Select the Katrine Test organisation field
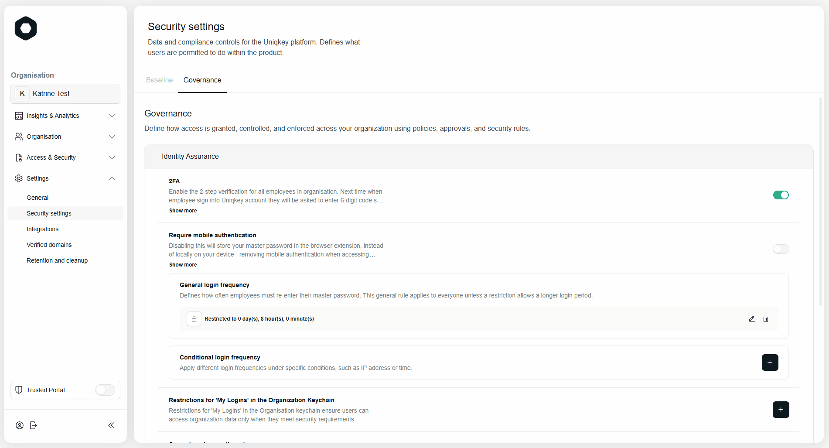This screenshot has width=829, height=448. (65, 94)
